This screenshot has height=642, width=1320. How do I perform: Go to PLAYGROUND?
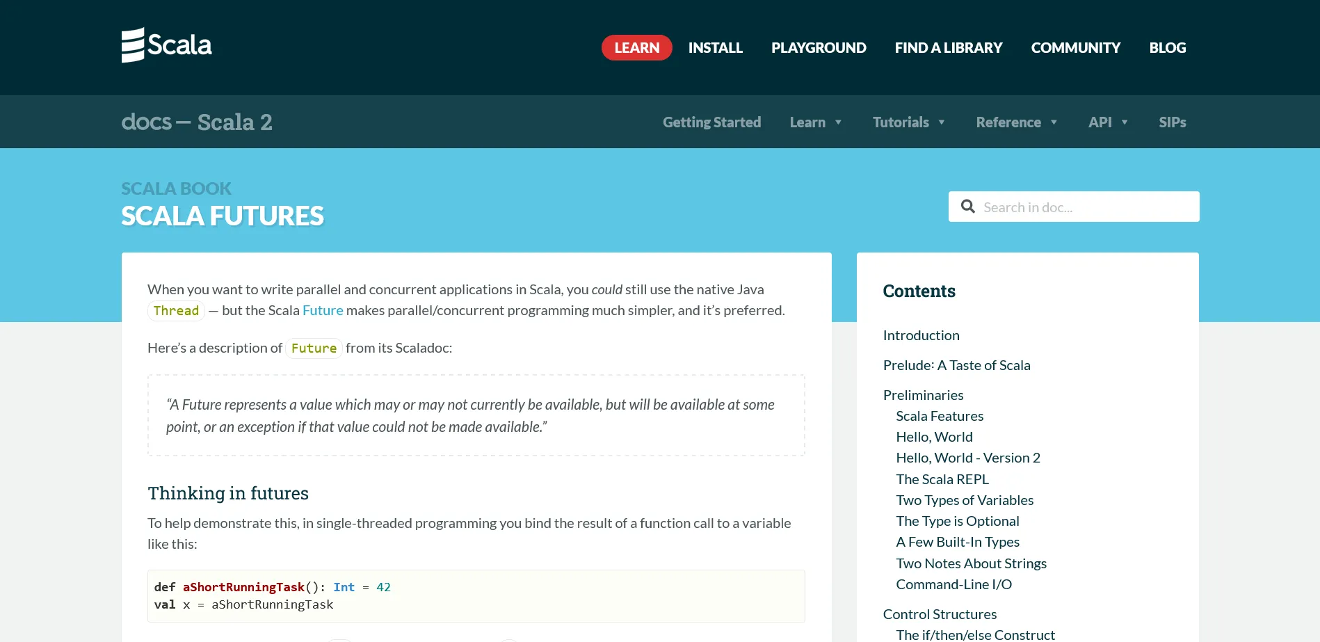(x=819, y=48)
